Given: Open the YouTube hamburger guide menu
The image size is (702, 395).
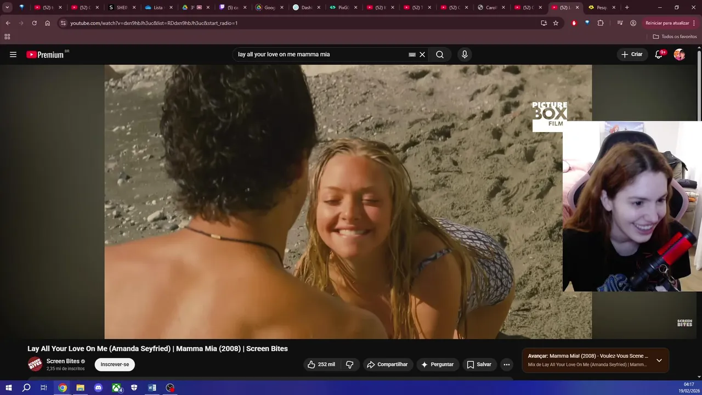Looking at the screenshot, I should coord(13,54).
